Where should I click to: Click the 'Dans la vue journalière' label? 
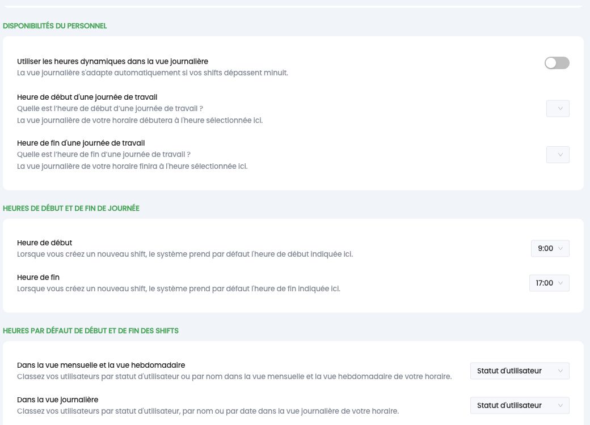[x=57, y=399]
